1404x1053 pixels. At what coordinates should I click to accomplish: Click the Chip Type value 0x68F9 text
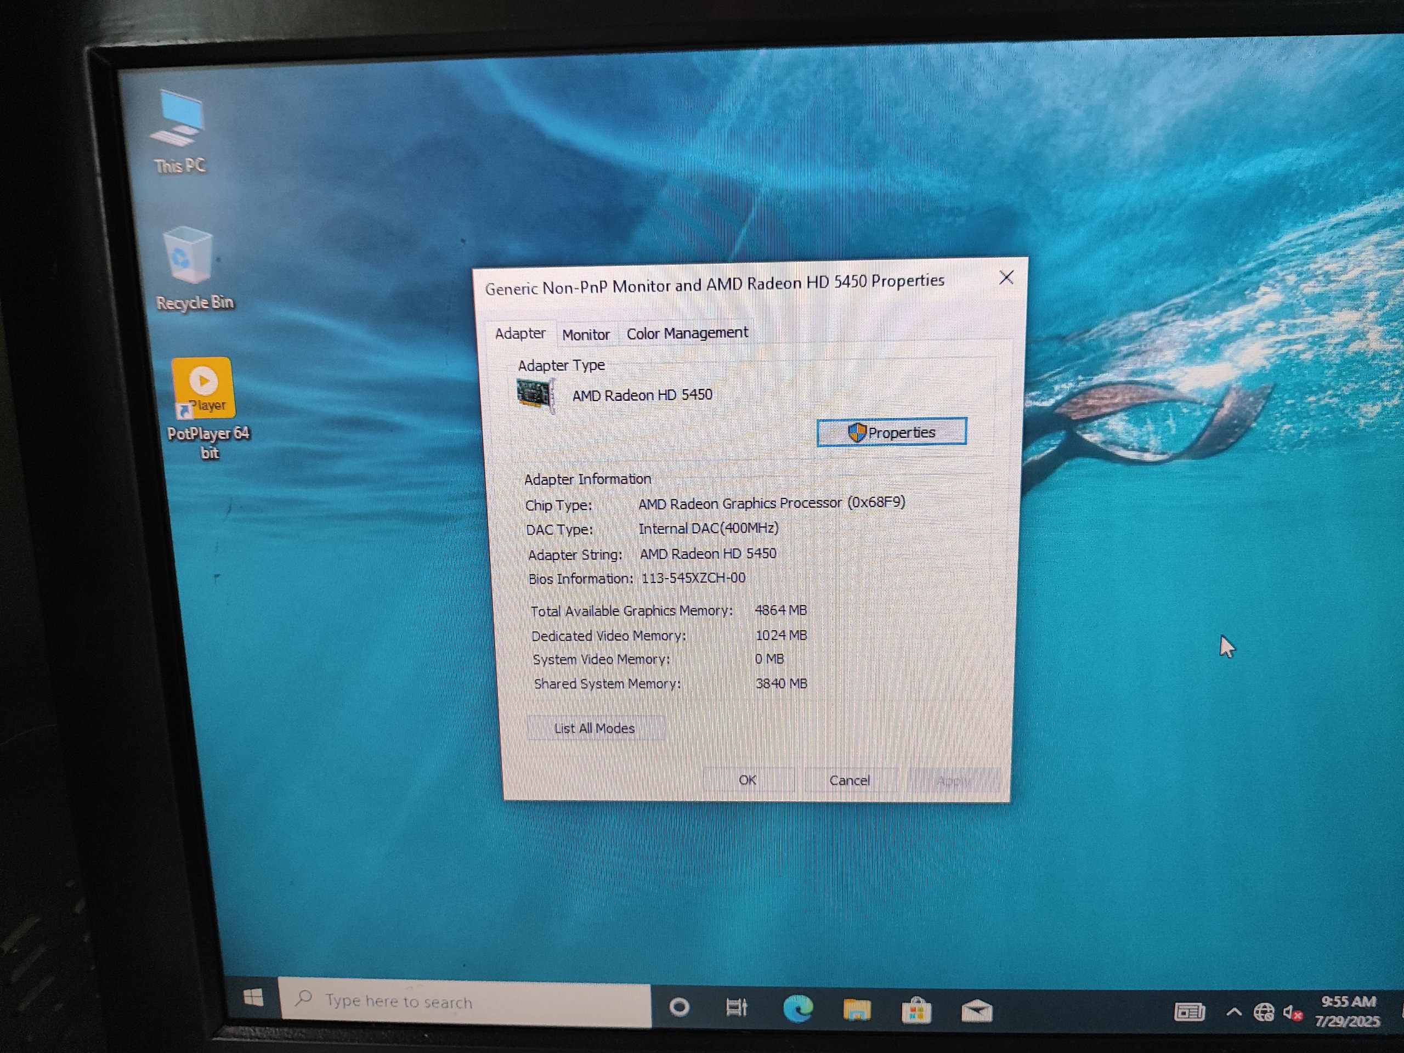[772, 503]
